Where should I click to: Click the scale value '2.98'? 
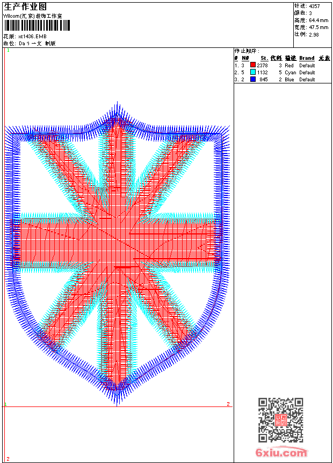click(314, 34)
